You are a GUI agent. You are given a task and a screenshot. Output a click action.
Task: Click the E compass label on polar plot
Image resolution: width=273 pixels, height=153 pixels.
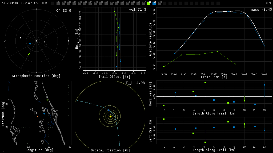coord(69,41)
